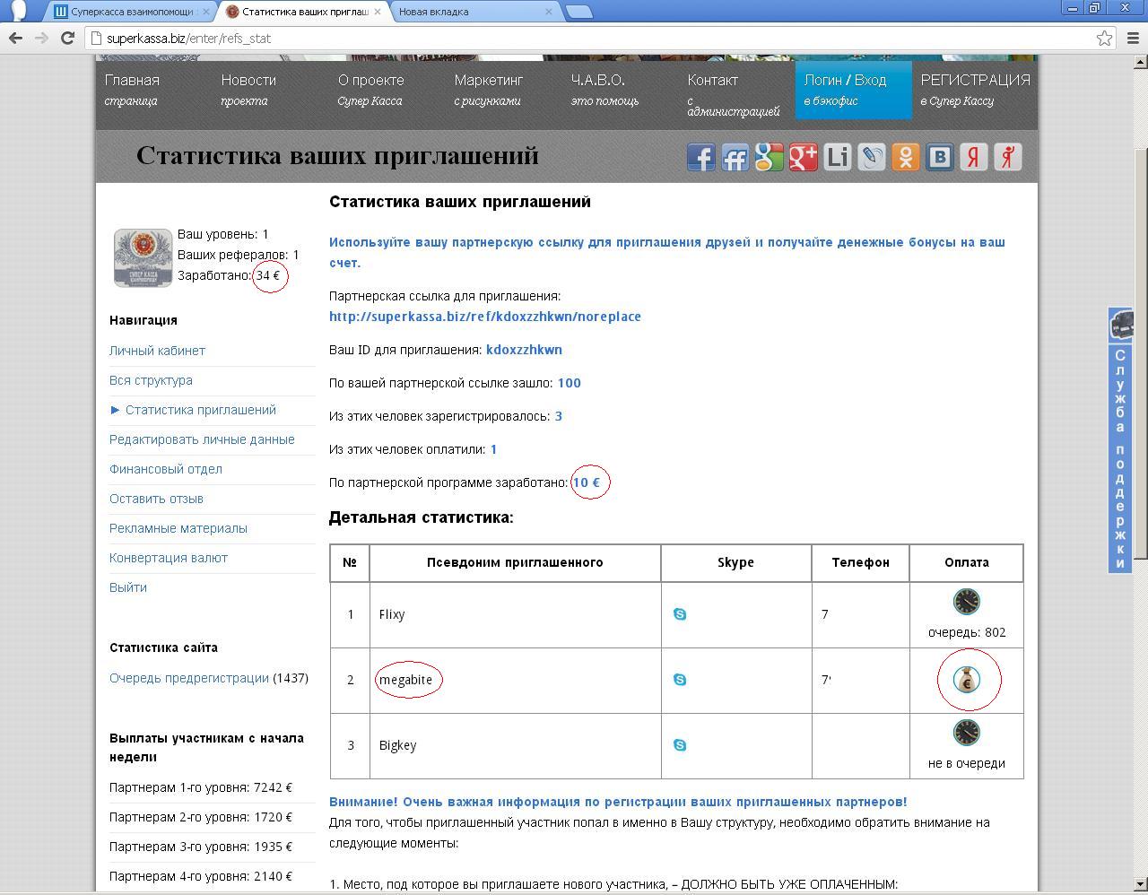Open the support phone icon on side tab
Viewport: 1148px width, 895px height.
pos(1121,325)
